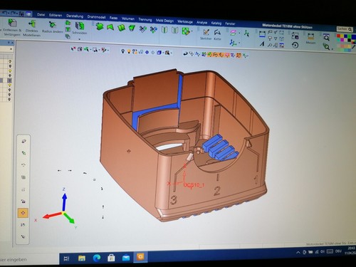Open the Faces menu
Viewport: 356px width, 267px height.
point(113,18)
